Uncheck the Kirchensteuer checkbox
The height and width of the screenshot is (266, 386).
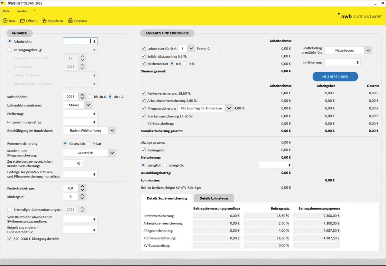(143, 64)
